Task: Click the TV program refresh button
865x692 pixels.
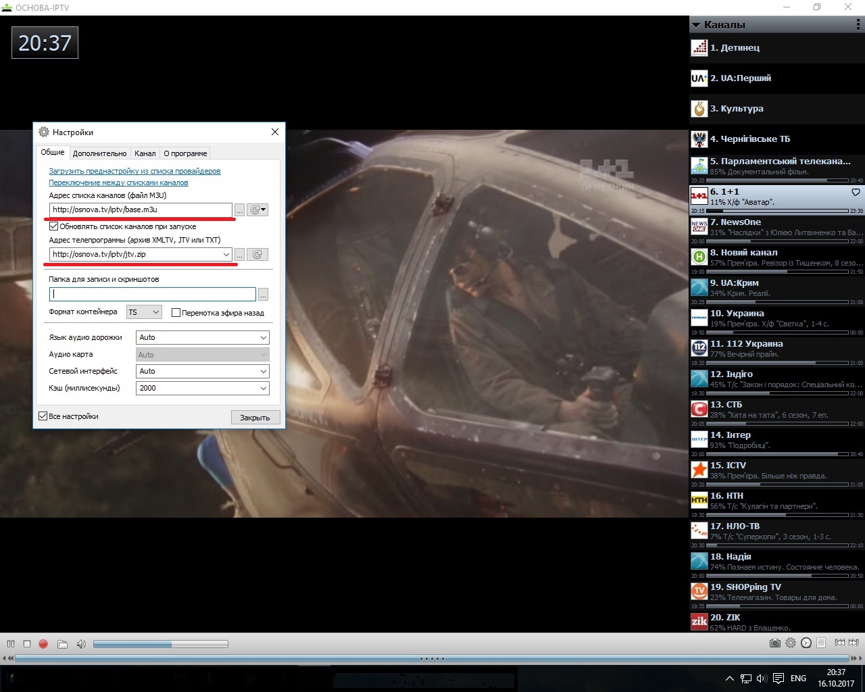Action: pos(257,255)
